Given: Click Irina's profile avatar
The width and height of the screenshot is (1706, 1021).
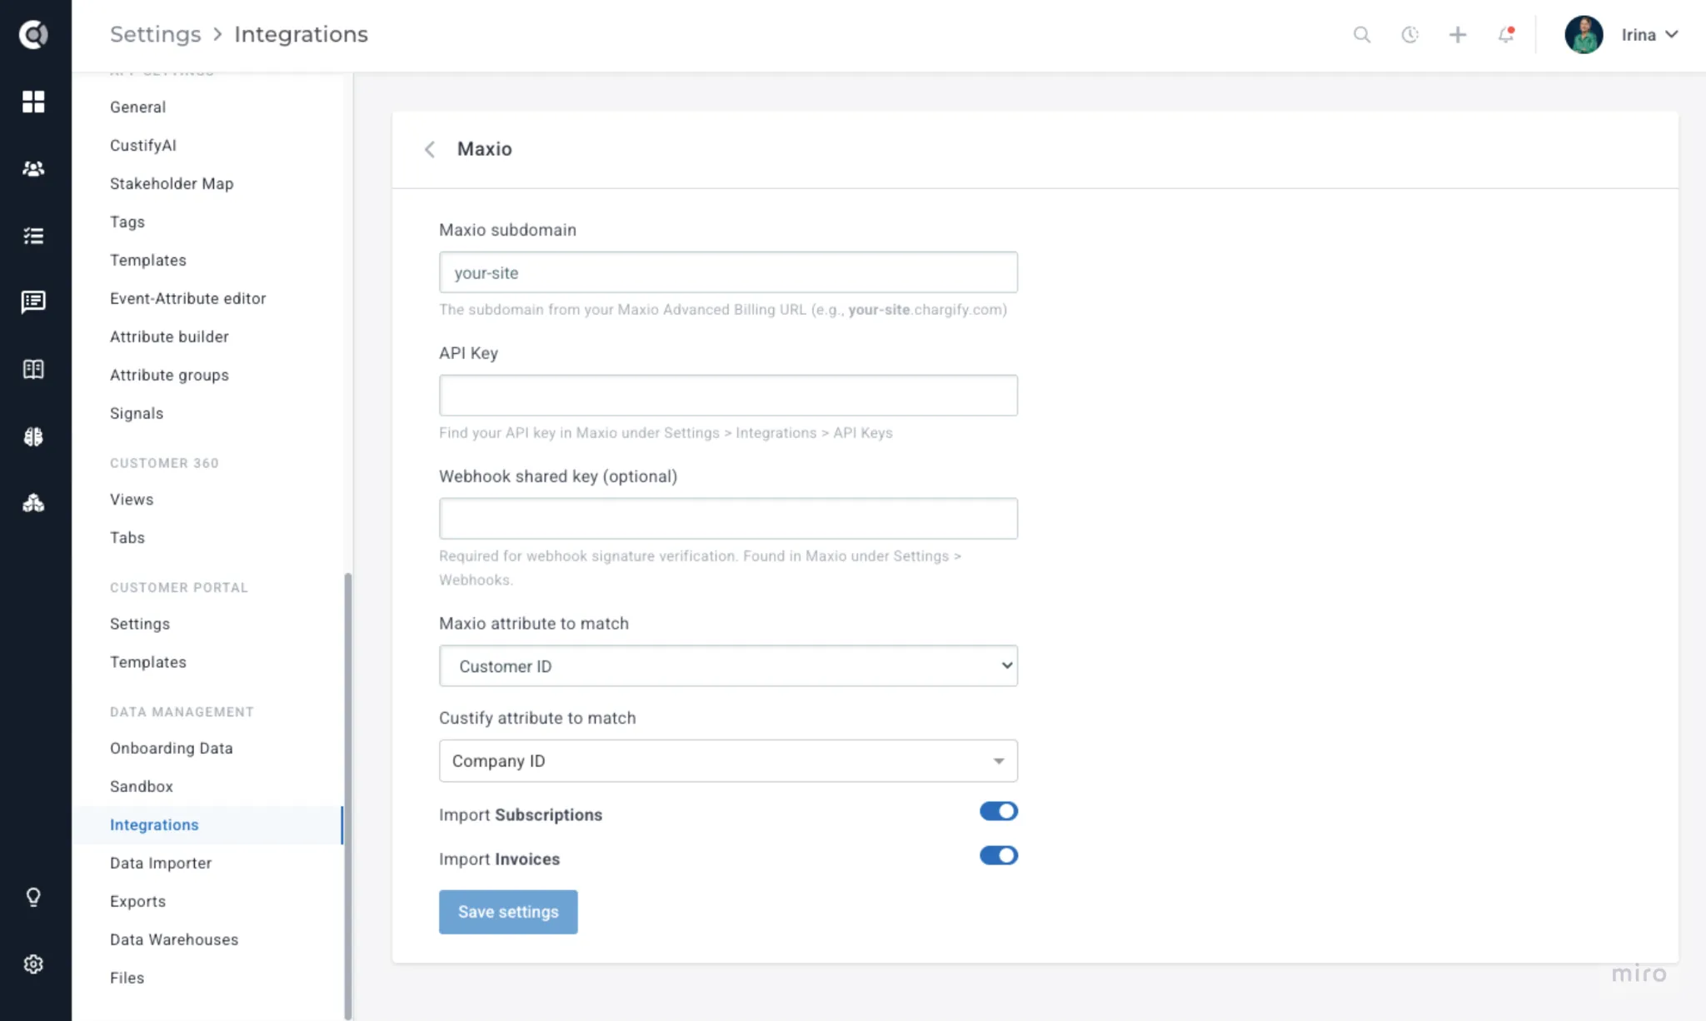Looking at the screenshot, I should [x=1584, y=35].
